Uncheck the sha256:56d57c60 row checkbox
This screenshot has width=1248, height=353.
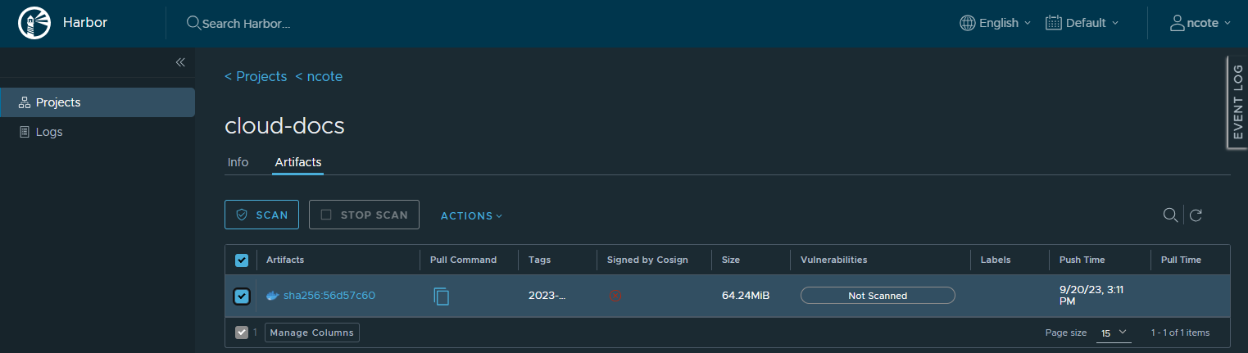point(242,296)
